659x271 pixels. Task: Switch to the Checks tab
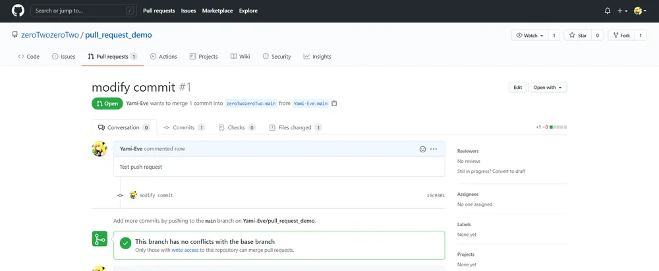pyautogui.click(x=237, y=127)
